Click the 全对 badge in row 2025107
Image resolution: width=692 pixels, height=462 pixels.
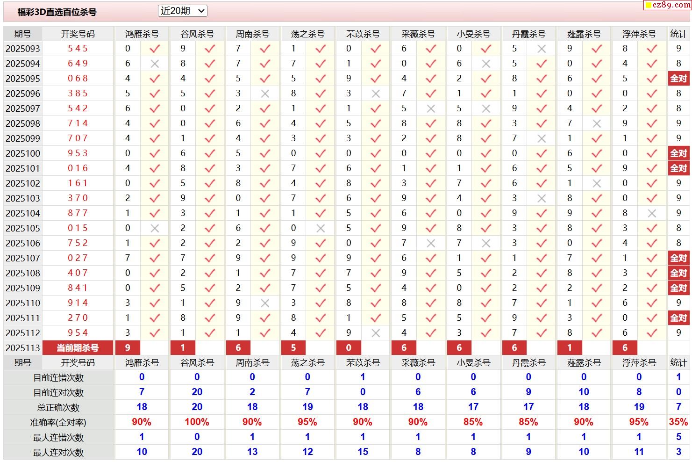(x=678, y=258)
